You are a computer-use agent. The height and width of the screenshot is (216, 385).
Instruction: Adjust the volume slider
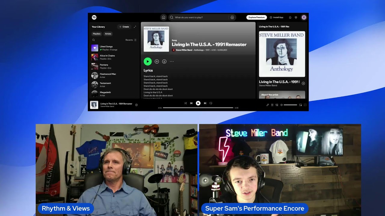(290, 105)
